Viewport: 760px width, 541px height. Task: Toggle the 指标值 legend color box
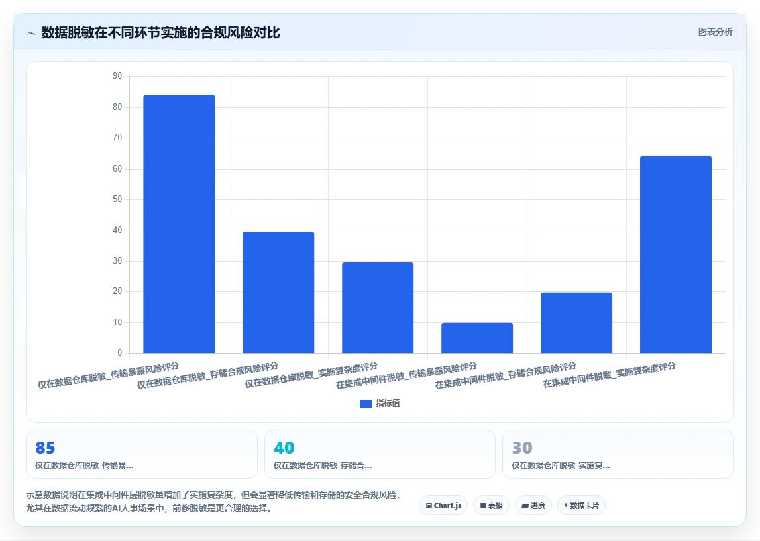(x=366, y=403)
